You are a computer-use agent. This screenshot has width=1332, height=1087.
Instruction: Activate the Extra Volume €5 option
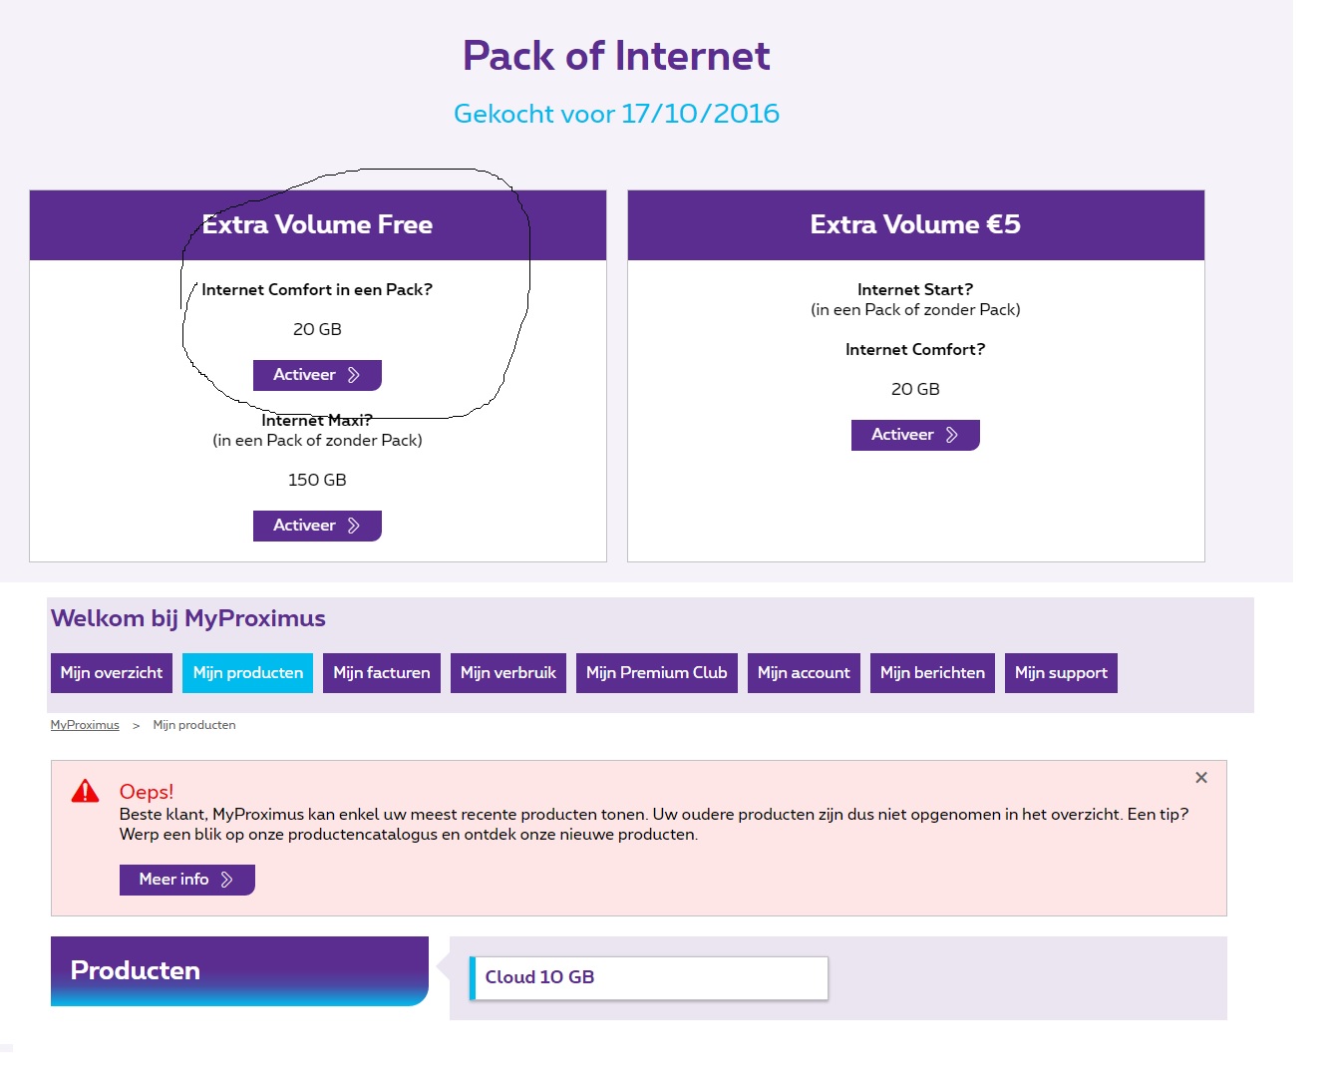pos(914,435)
